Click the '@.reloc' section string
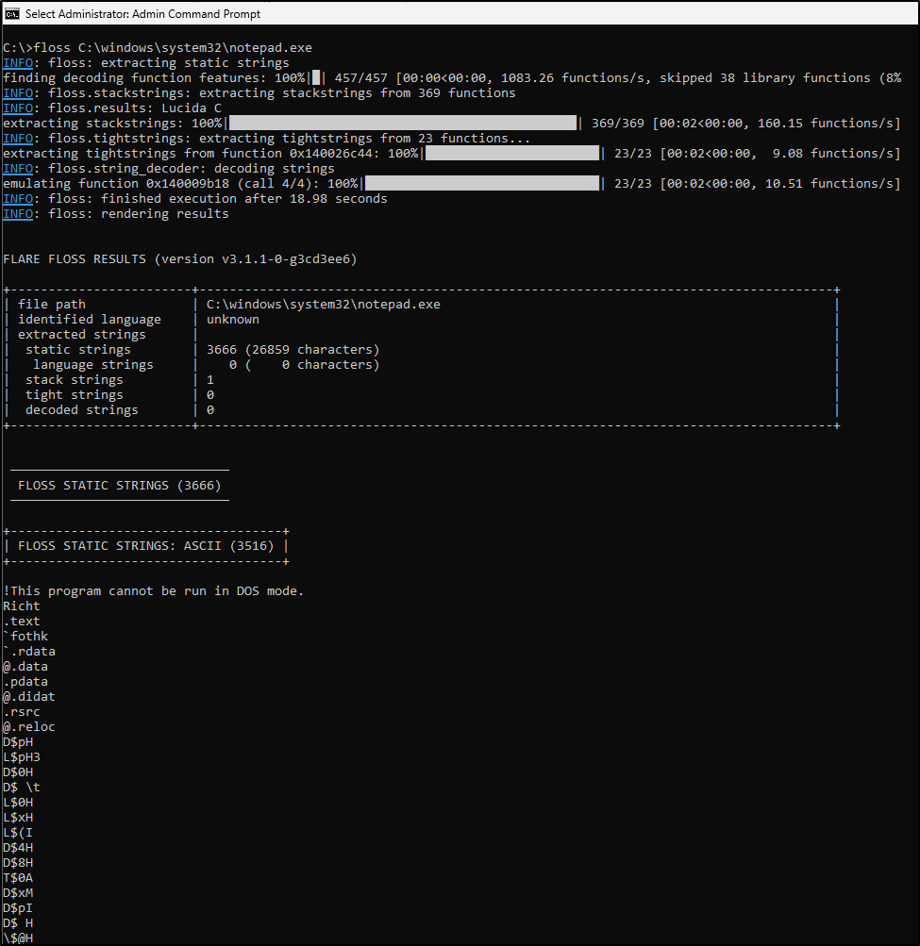Viewport: 920px width, 946px height. point(29,726)
